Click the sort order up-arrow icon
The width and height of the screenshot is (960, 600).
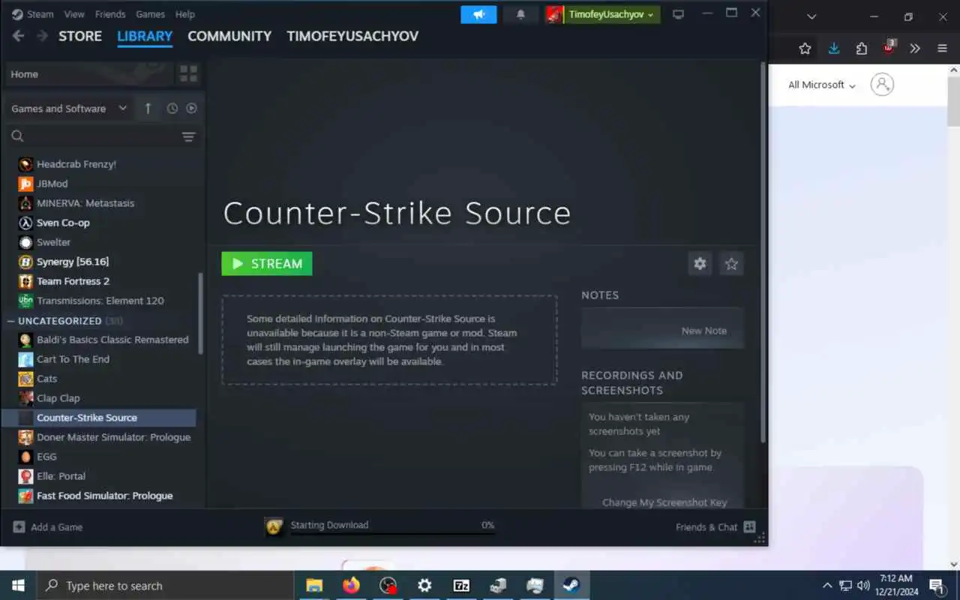point(148,109)
